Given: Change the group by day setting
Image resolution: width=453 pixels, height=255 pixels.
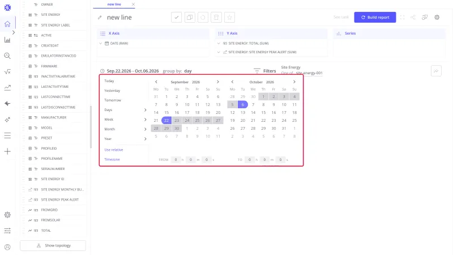Looking at the screenshot, I should (x=188, y=71).
